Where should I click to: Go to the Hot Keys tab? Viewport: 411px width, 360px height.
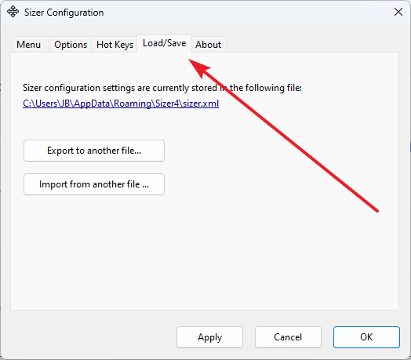(115, 45)
